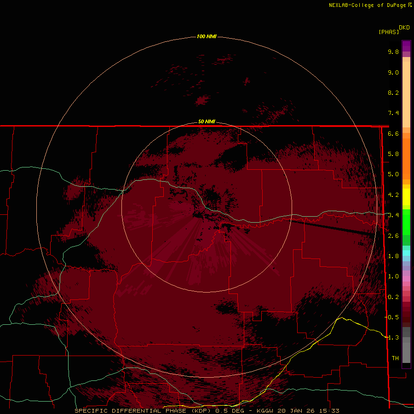This screenshot has width=414, height=414.
Task: Click the 5.8 color scale value
Action: coord(393,154)
